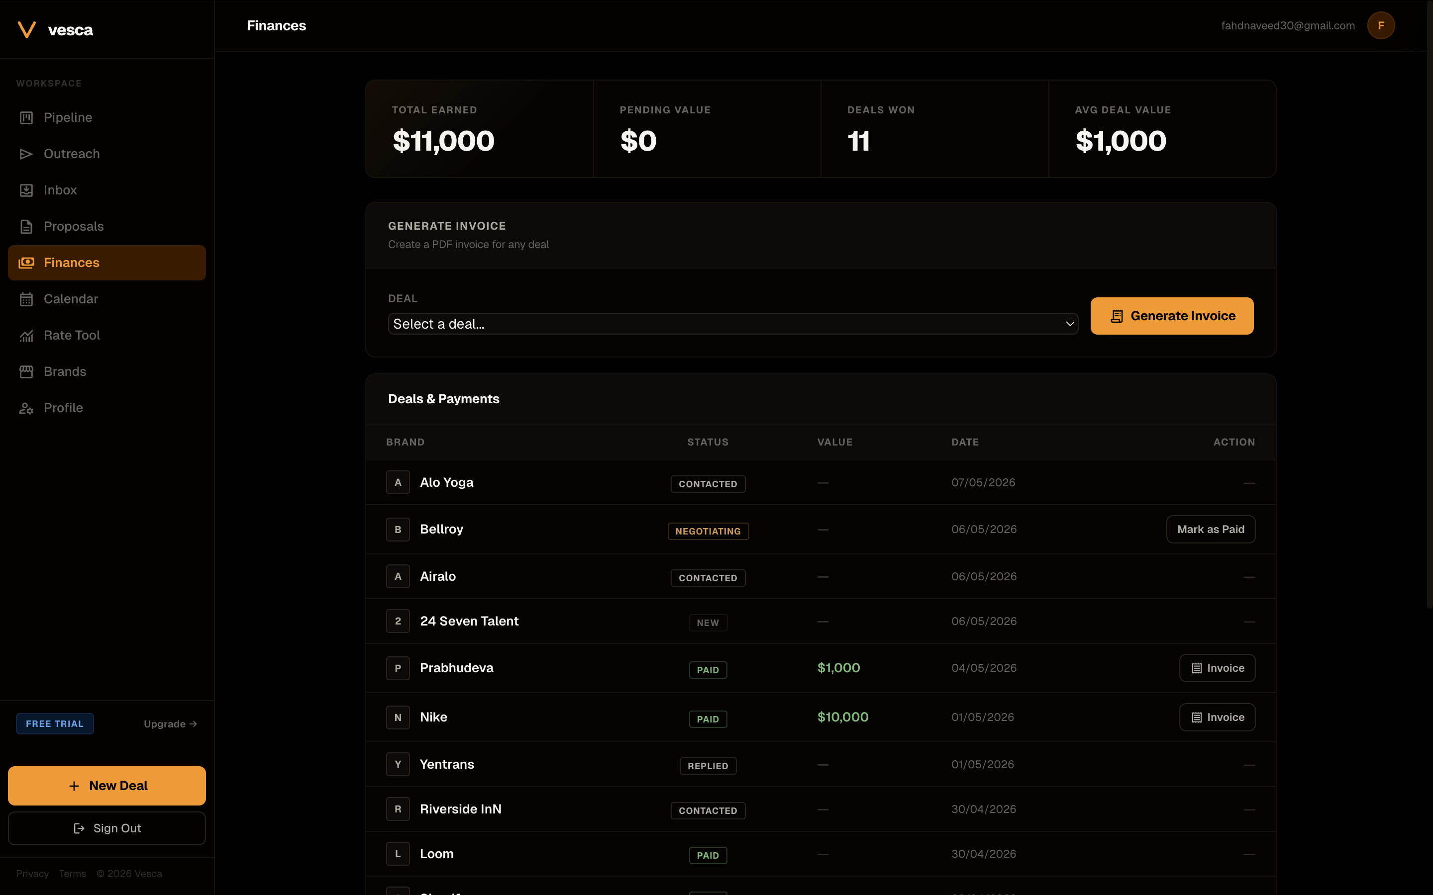1433x895 pixels.
Task: Open the Rate Tool page
Action: pos(106,336)
